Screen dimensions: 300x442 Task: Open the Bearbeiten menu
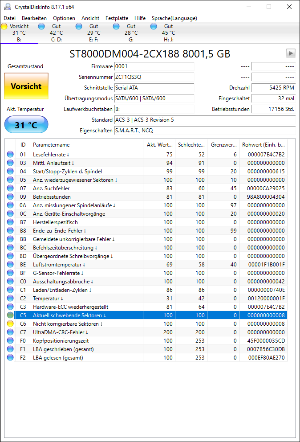(x=34, y=18)
